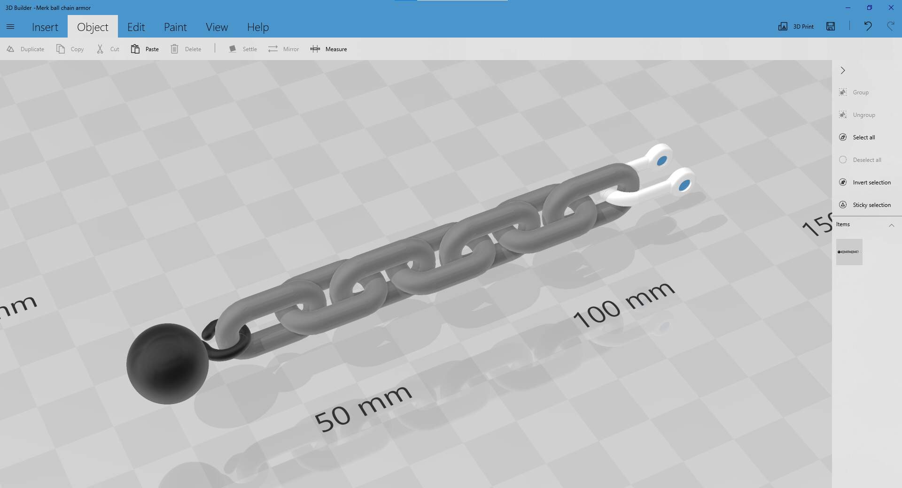Collapse the Items section
902x488 pixels.
click(x=891, y=225)
